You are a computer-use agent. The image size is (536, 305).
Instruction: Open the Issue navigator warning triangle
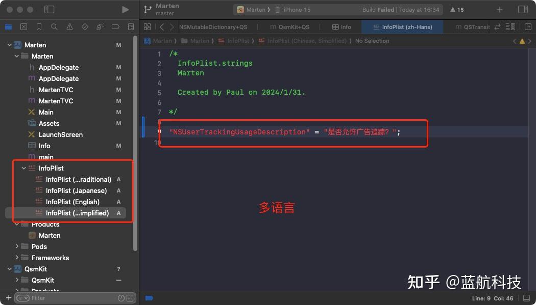[69, 26]
